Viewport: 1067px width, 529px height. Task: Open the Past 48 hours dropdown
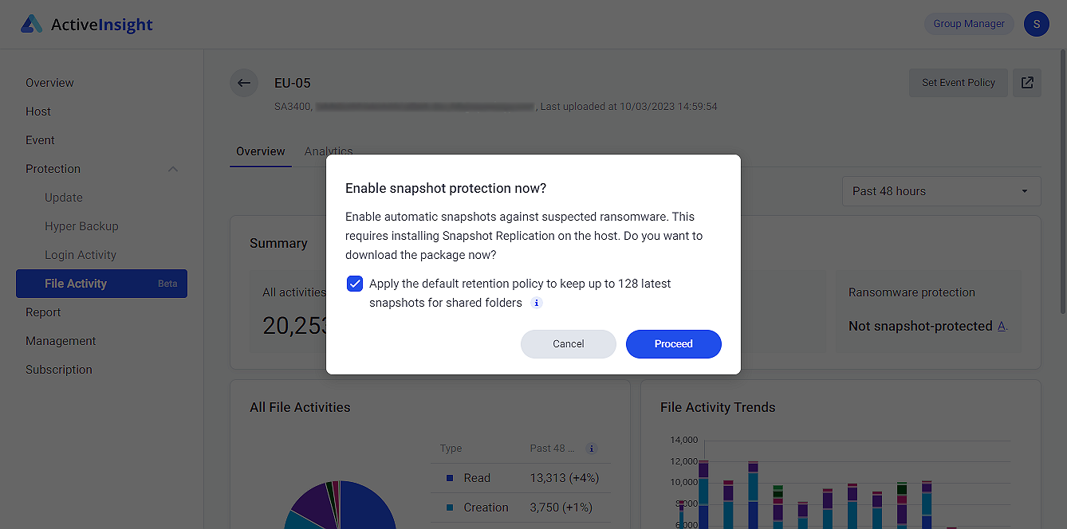tap(941, 191)
